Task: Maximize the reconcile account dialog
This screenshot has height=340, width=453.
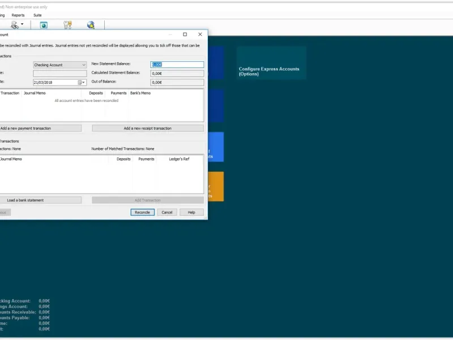Action: pyautogui.click(x=185, y=35)
